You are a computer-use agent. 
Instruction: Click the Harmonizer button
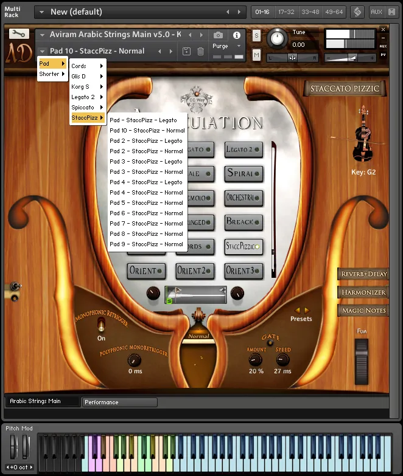pyautogui.click(x=363, y=292)
